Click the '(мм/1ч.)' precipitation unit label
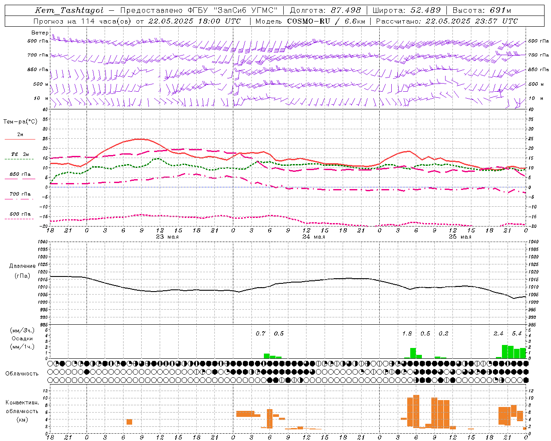 22,347
